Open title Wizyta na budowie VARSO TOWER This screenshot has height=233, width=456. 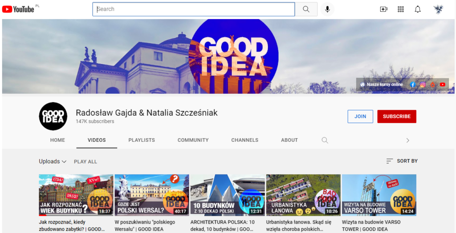click(x=371, y=225)
